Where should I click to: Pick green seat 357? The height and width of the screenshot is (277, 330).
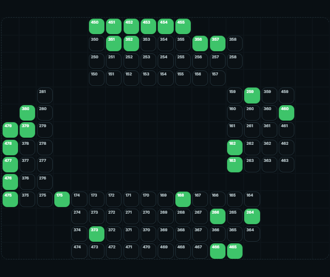[x=217, y=44]
